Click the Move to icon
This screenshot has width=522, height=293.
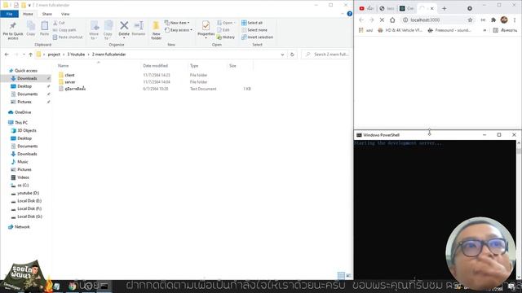point(95,26)
